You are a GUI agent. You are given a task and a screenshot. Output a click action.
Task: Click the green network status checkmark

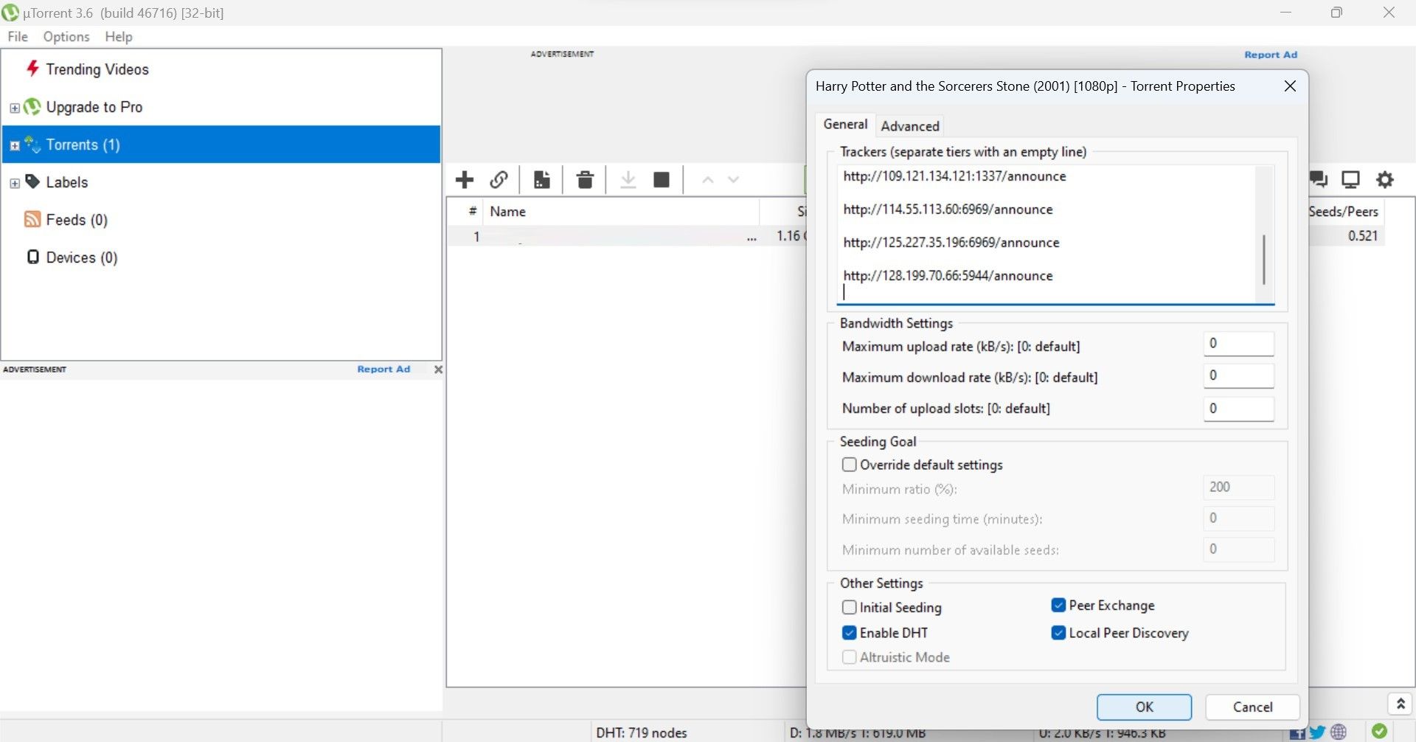coord(1379,732)
